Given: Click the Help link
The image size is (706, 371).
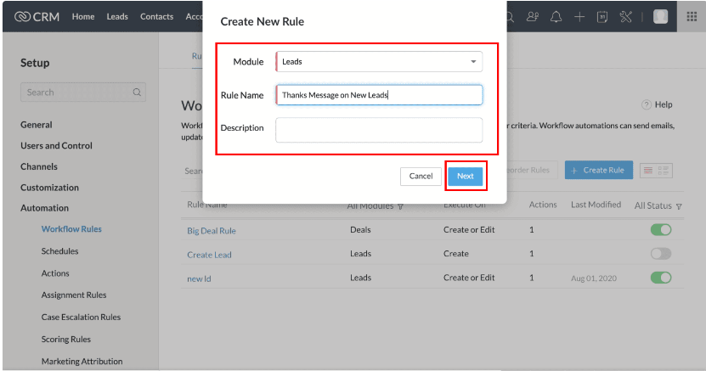Looking at the screenshot, I should pyautogui.click(x=664, y=104).
